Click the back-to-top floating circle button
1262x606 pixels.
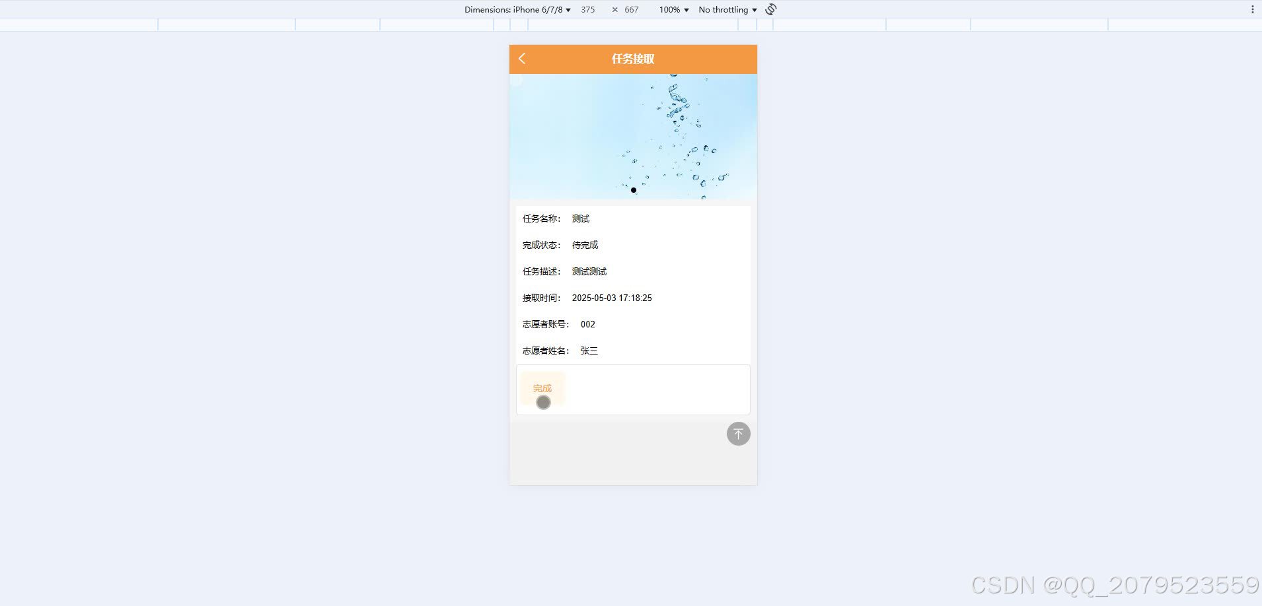738,434
